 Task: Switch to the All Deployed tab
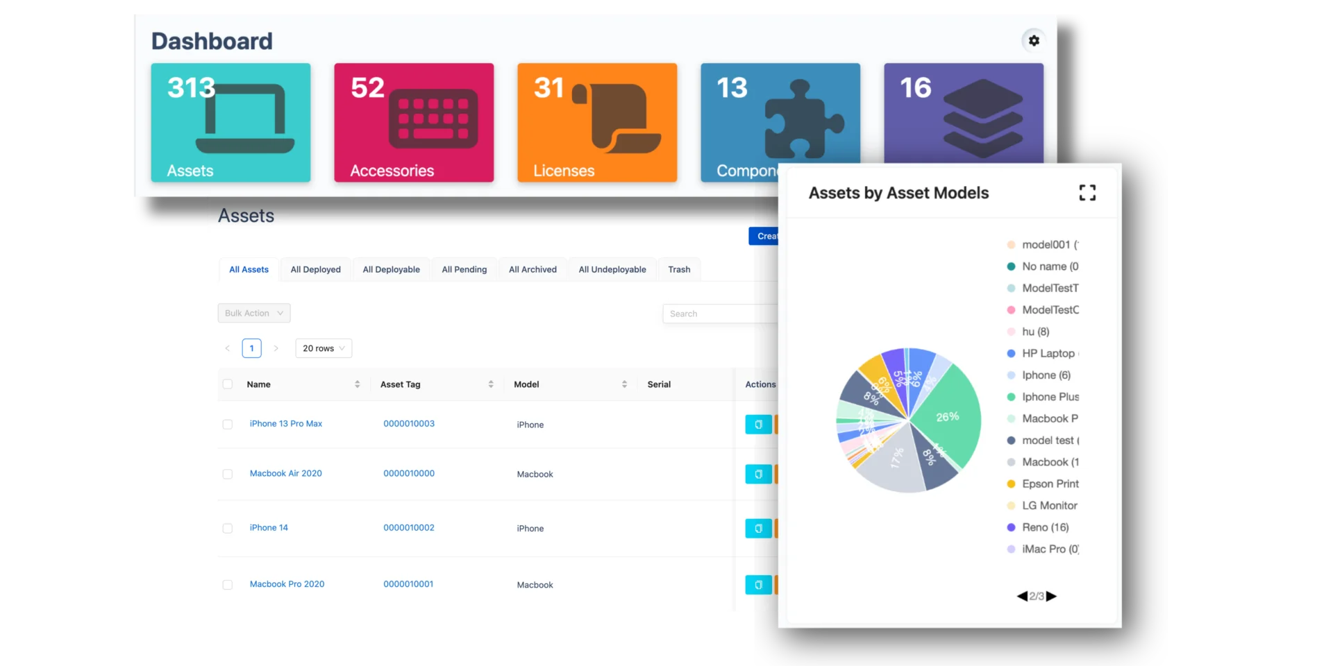point(316,269)
